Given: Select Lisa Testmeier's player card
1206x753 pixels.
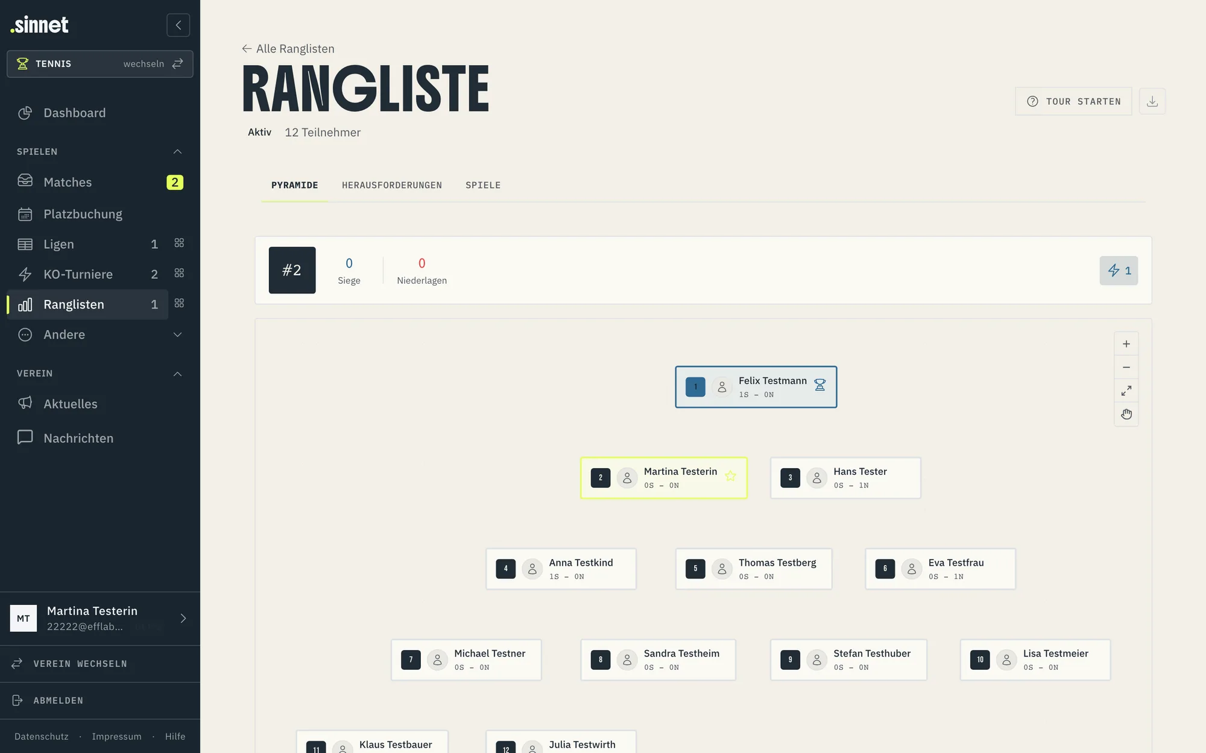Looking at the screenshot, I should (1035, 660).
